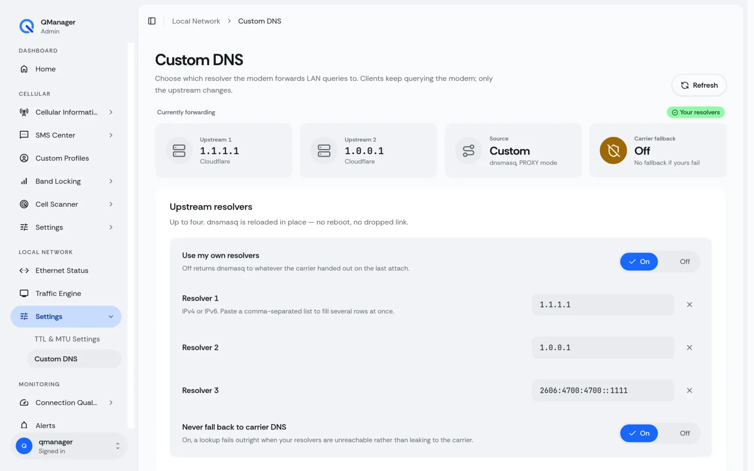Turn On Use my own resolvers
Screen dimensions: 754x471
click(639, 262)
